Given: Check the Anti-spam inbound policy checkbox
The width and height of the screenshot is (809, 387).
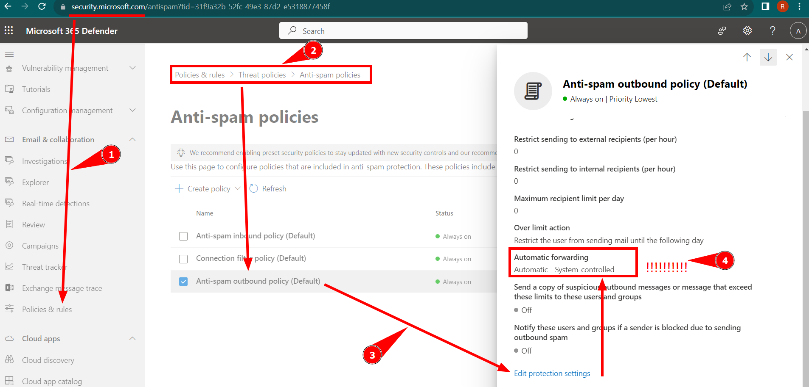Looking at the screenshot, I should tap(183, 236).
